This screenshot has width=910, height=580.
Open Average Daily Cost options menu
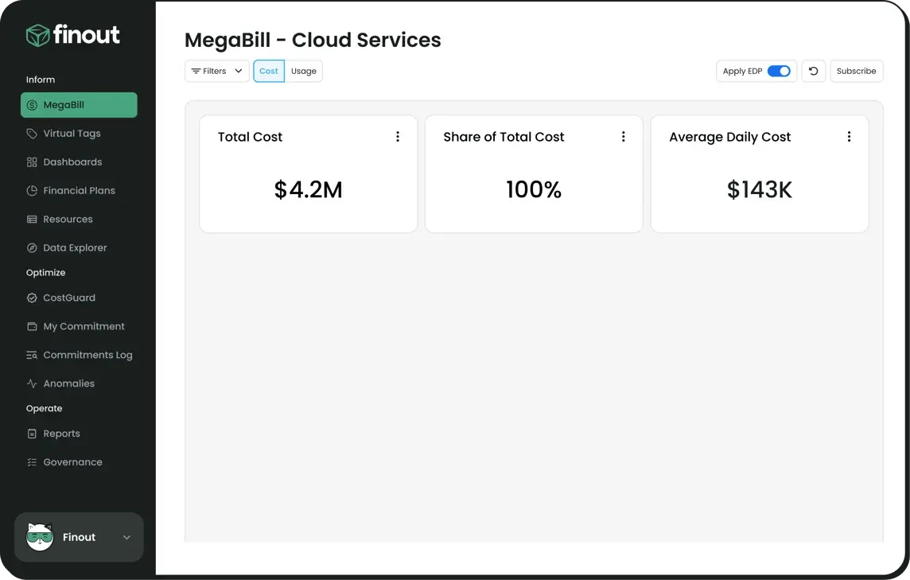[849, 136]
